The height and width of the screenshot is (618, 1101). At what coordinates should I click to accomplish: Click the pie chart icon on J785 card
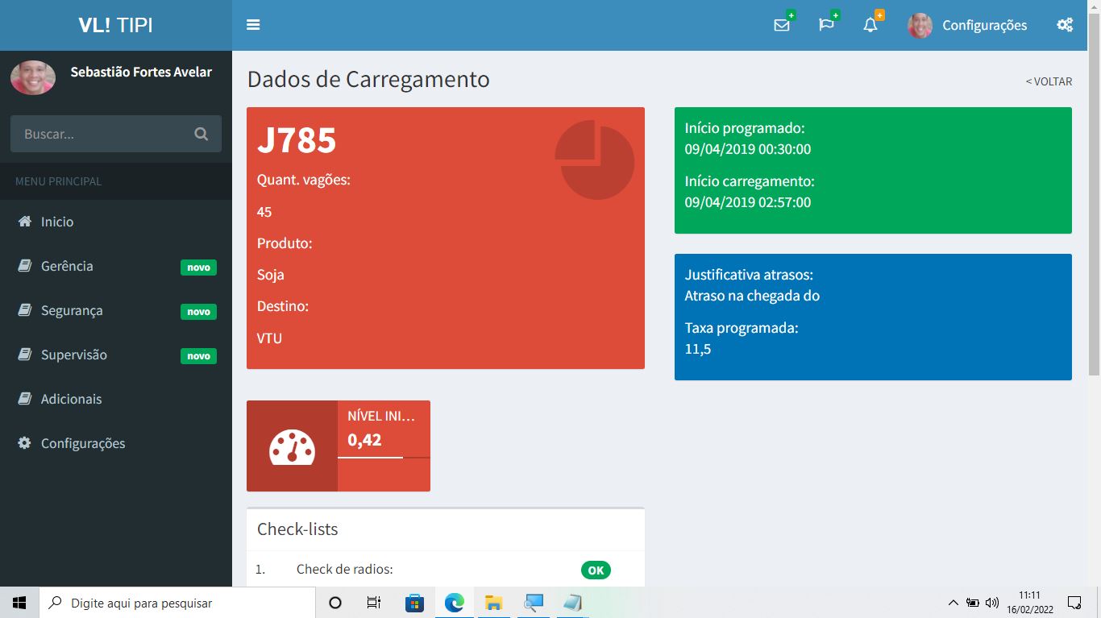coord(594,160)
